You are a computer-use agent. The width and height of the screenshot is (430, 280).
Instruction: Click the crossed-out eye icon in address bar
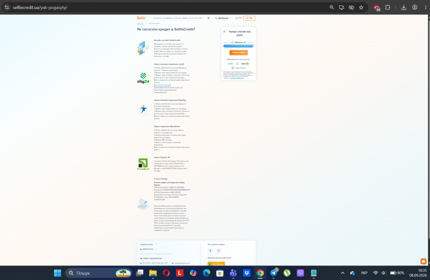pyautogui.click(x=351, y=7)
